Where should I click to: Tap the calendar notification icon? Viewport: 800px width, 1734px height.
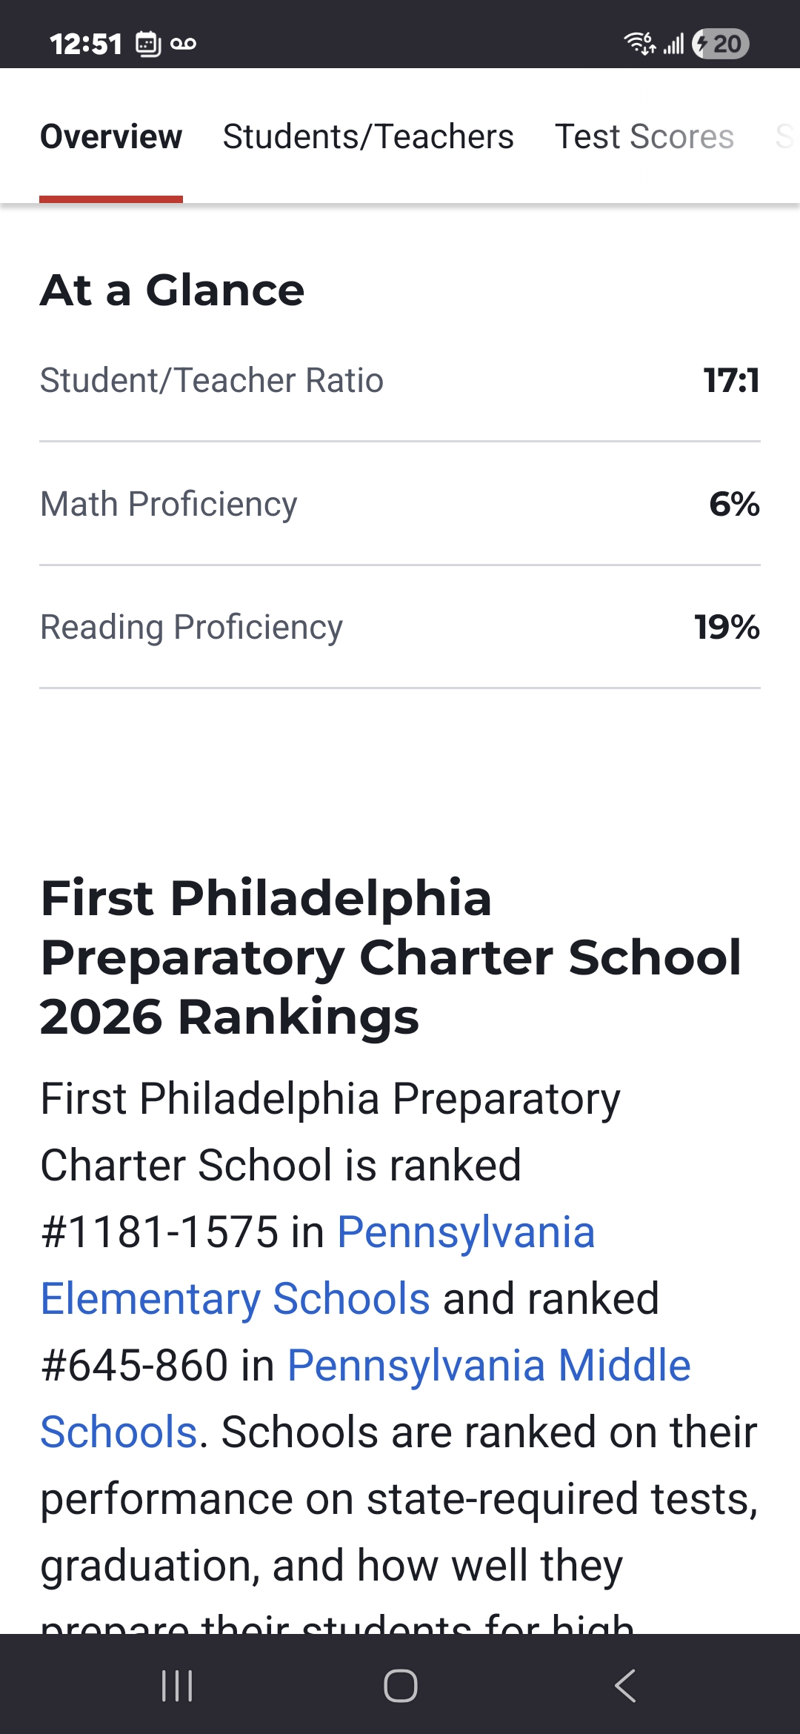pyautogui.click(x=148, y=44)
